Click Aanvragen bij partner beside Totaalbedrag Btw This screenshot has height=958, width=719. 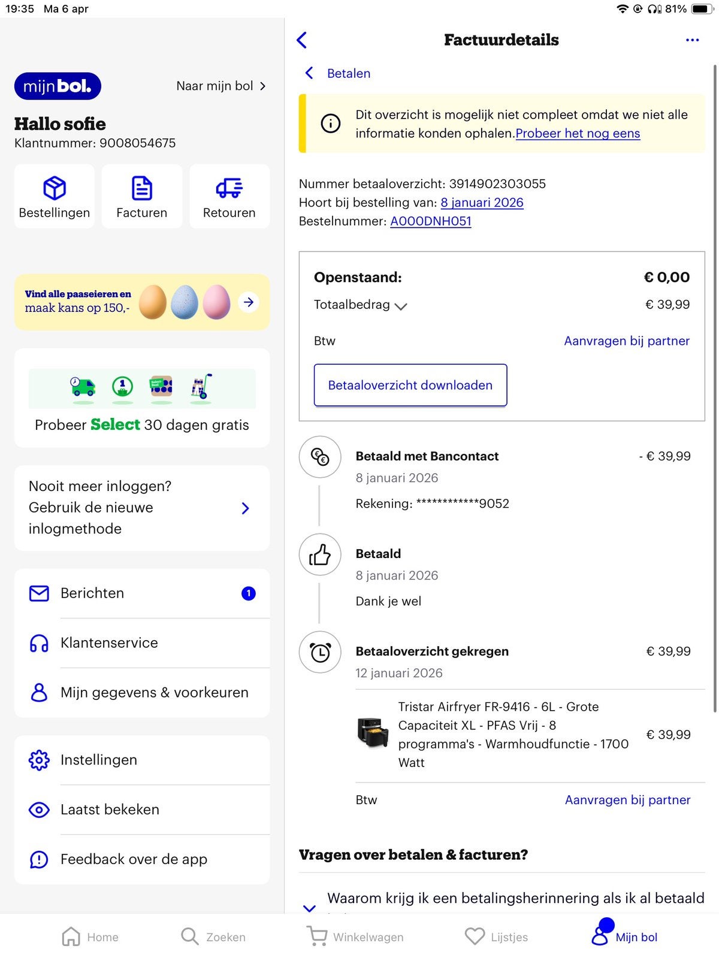(x=627, y=341)
